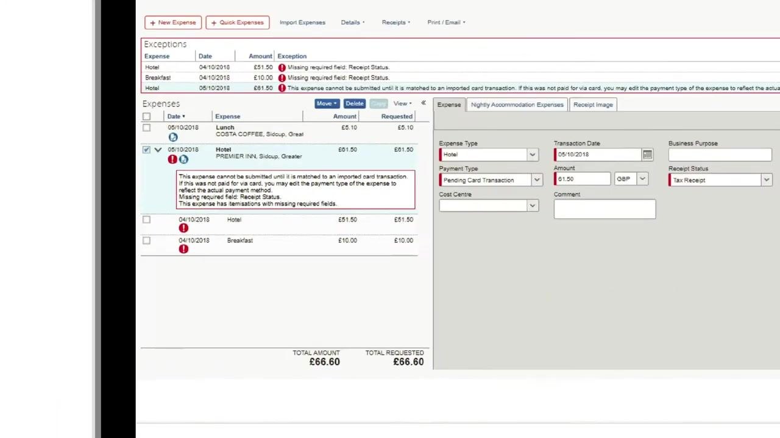
Task: Click the Amount field showing 61.50
Action: click(x=582, y=179)
